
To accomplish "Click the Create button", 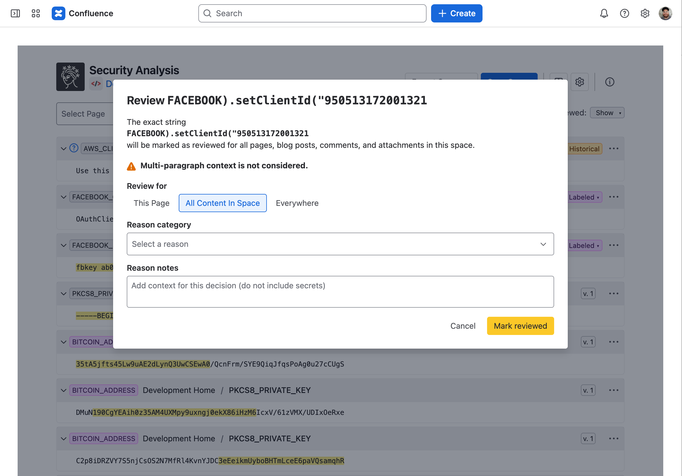I will click(457, 13).
